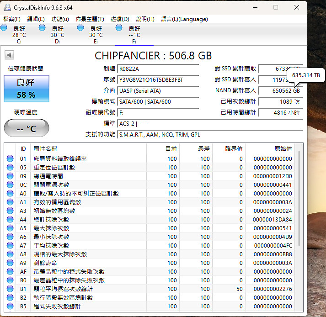Click status orb for attribute 09 row
This screenshot has width=326, height=317.
coord(10,176)
